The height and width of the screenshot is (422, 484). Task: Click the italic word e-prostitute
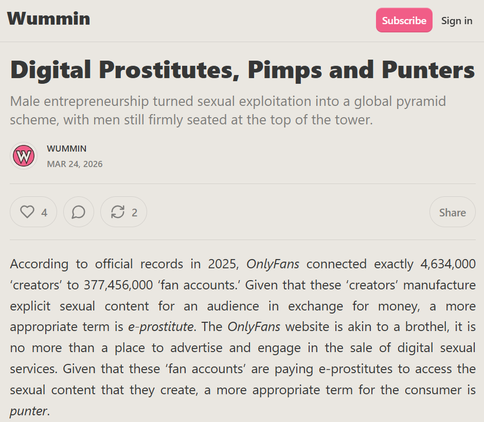click(160, 327)
